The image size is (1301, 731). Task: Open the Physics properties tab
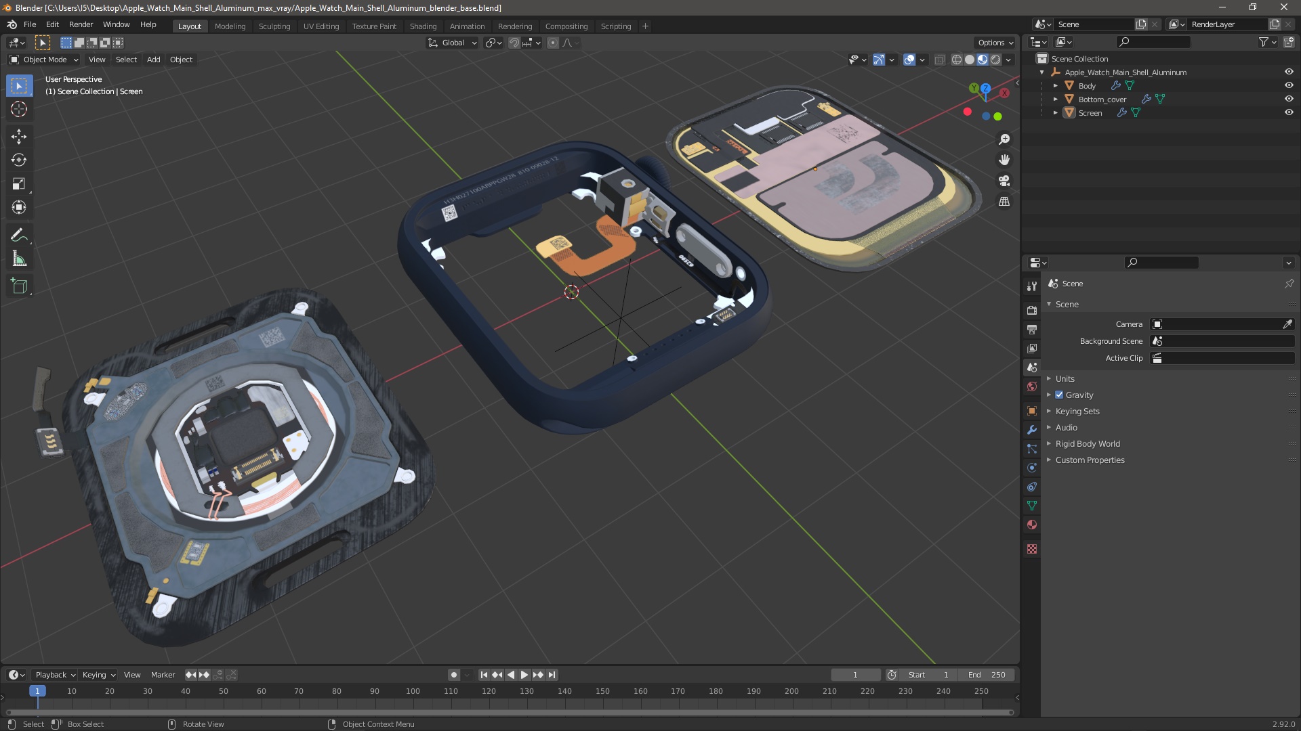pyautogui.click(x=1032, y=468)
